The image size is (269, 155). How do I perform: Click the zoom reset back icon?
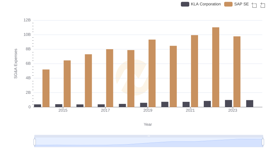263,5
